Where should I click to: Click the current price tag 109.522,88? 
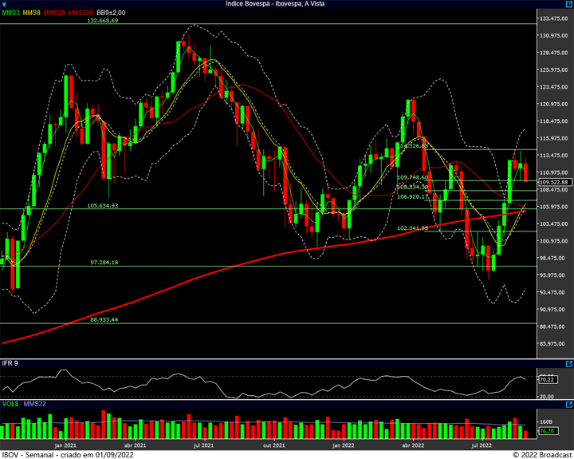[x=553, y=183]
